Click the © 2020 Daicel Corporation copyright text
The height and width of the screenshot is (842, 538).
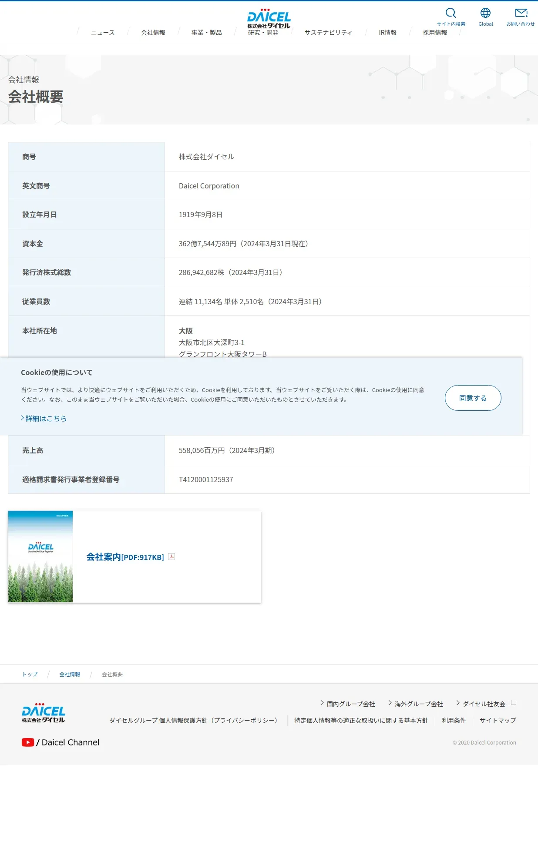coord(484,743)
